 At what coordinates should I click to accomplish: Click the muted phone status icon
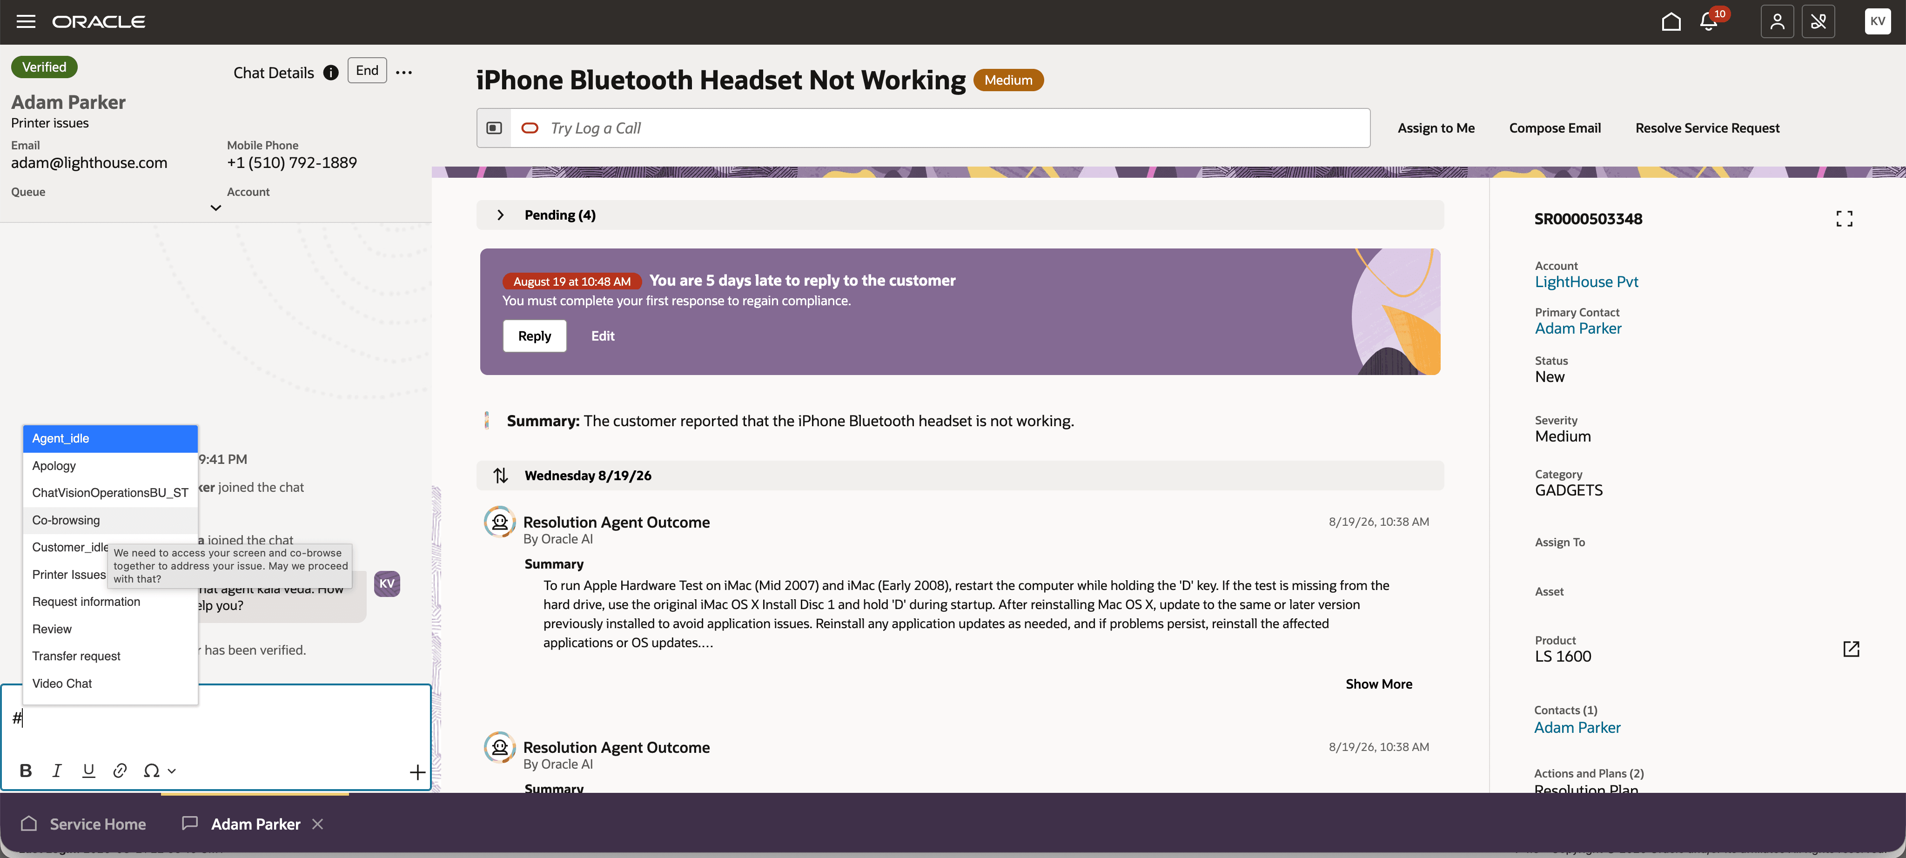(x=1818, y=21)
